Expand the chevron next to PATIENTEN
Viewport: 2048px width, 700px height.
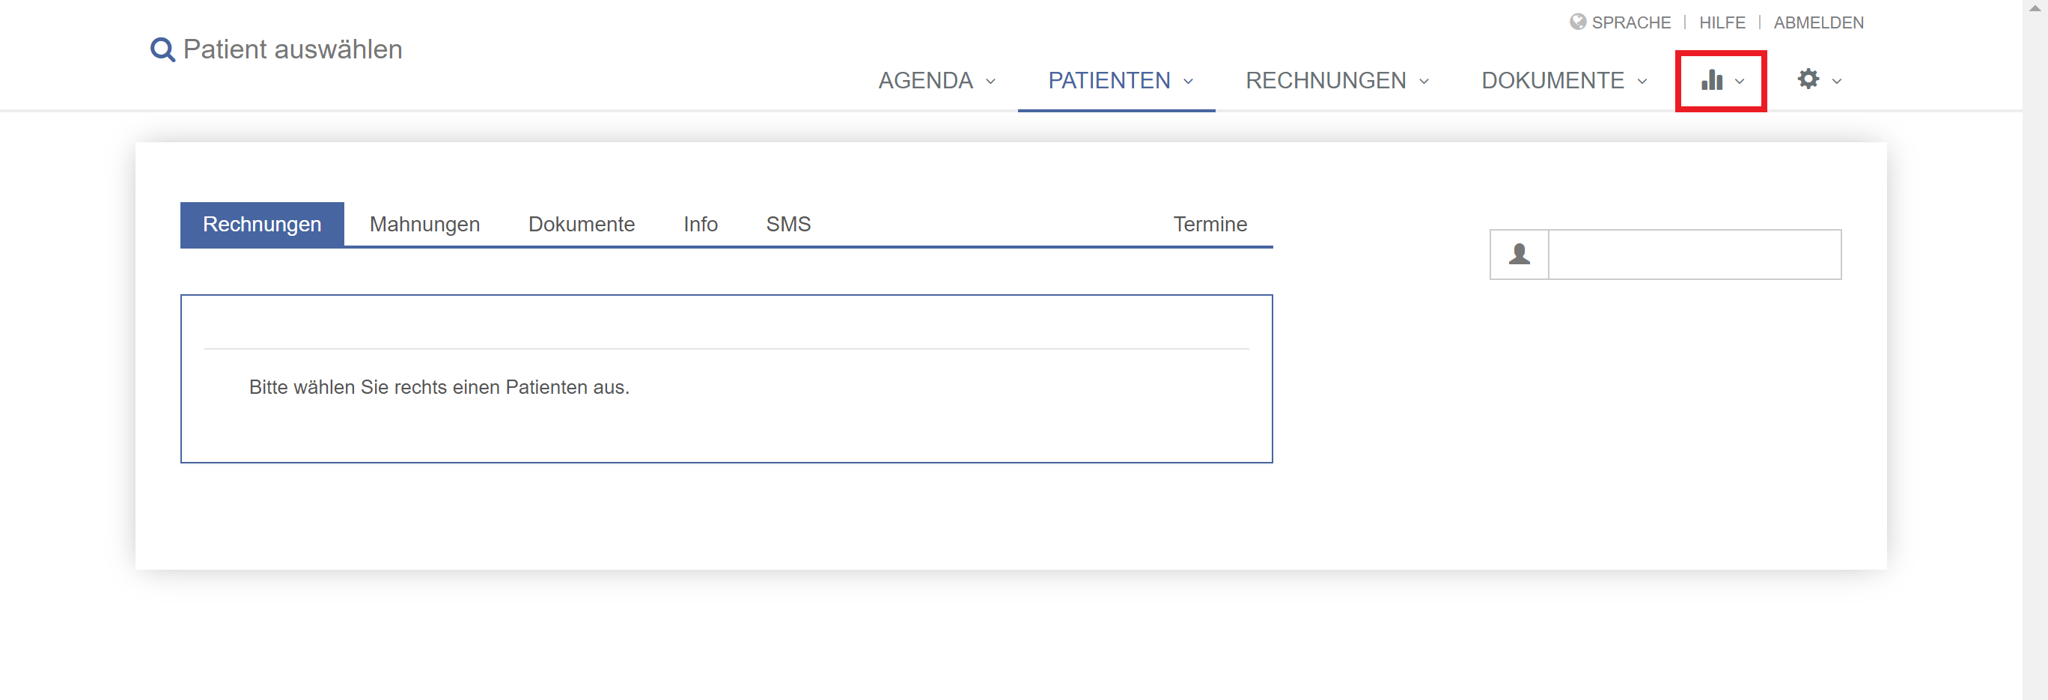tap(1188, 81)
